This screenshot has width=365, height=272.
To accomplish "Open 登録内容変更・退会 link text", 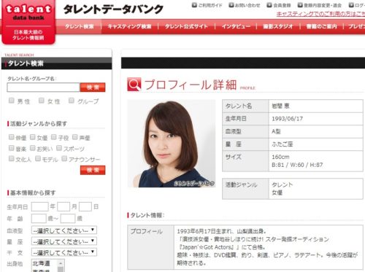I will click(323, 5).
